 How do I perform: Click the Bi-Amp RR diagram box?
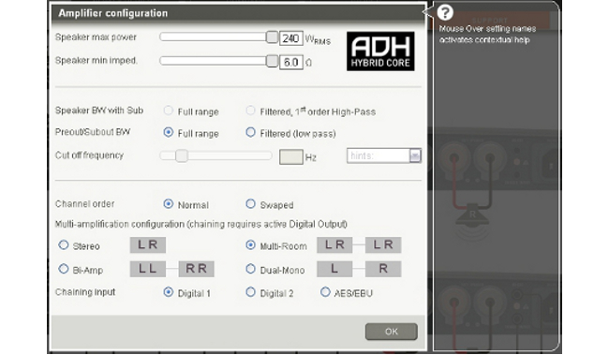pos(196,269)
